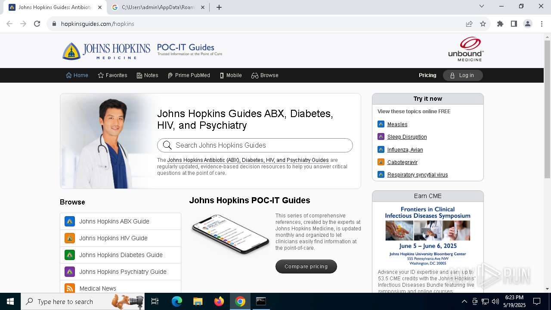Screen dimensions: 551x310
Task: Open the Respiratory syncytial virus topic
Action: click(x=418, y=175)
